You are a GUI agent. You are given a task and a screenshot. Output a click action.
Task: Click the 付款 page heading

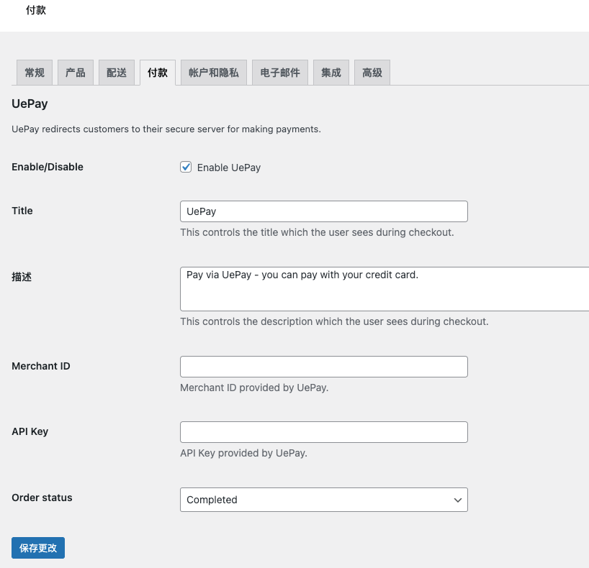(x=36, y=10)
